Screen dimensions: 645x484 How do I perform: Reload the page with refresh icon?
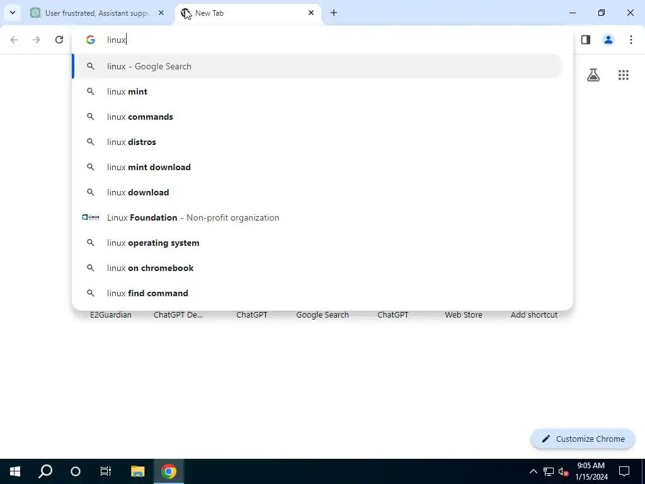(59, 40)
